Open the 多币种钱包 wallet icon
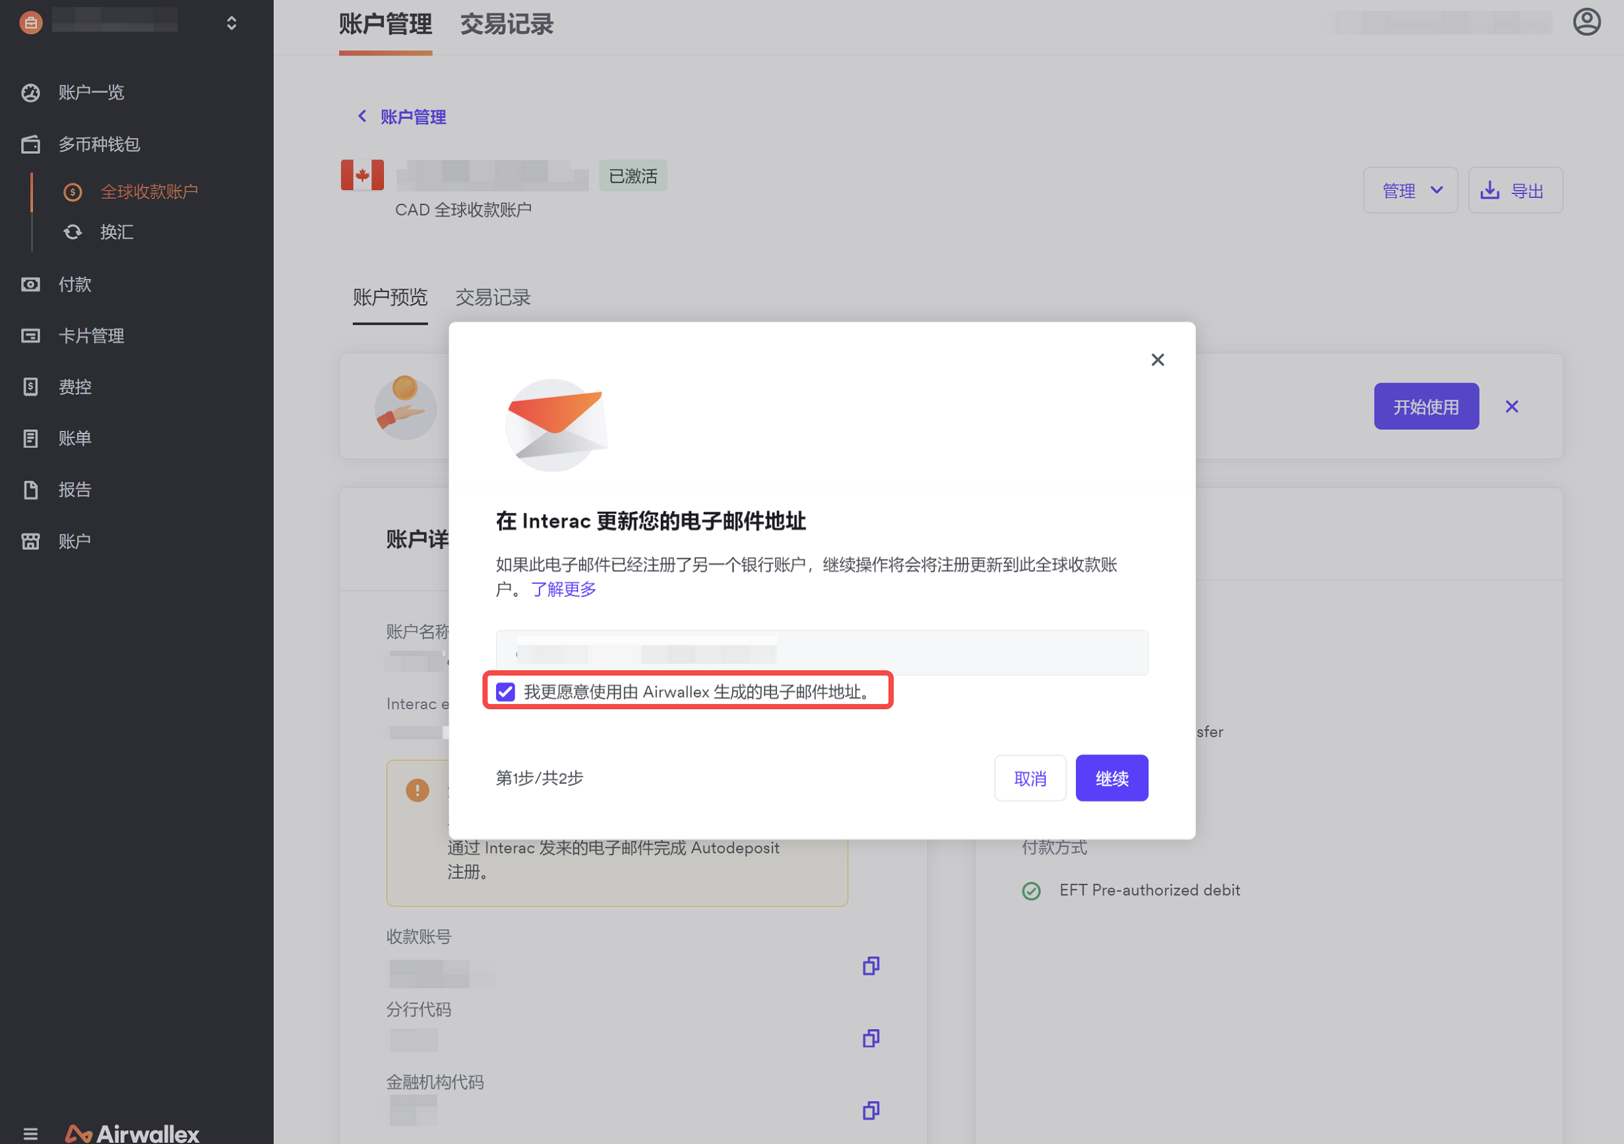Screen dimensions: 1624x1144 pos(30,144)
